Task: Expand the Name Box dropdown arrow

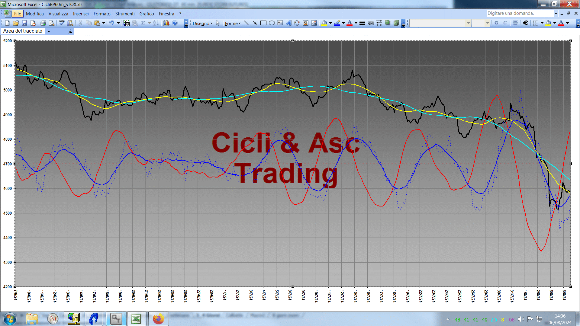Action: coord(49,31)
